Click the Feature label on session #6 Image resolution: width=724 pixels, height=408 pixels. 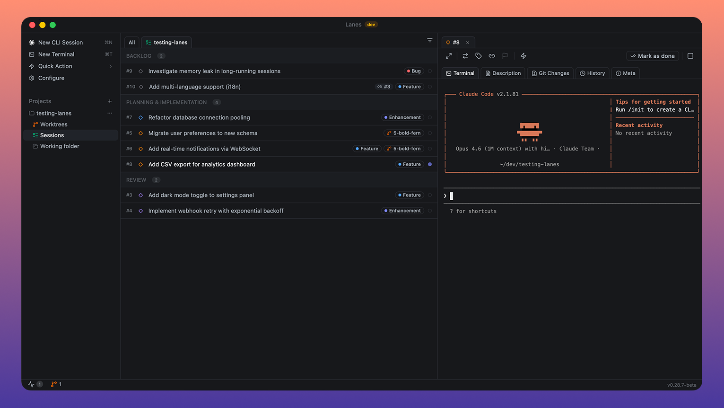coord(367,149)
